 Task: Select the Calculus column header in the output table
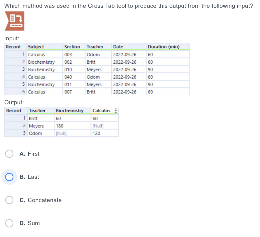(x=103, y=110)
